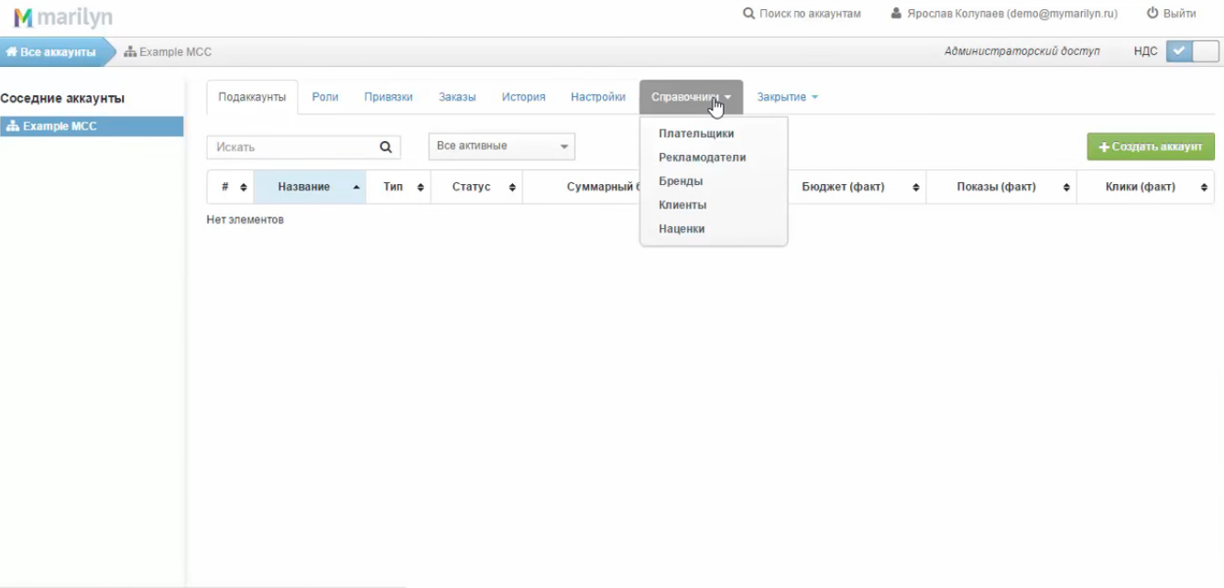The width and height of the screenshot is (1224, 588).
Task: Sort by Статус column arrows
Action: (x=512, y=187)
